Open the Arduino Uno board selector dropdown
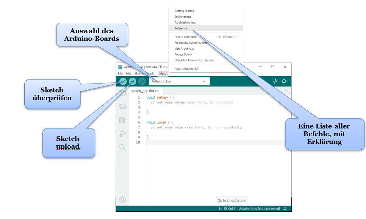Screen dimensions: 366x219 pos(179,81)
